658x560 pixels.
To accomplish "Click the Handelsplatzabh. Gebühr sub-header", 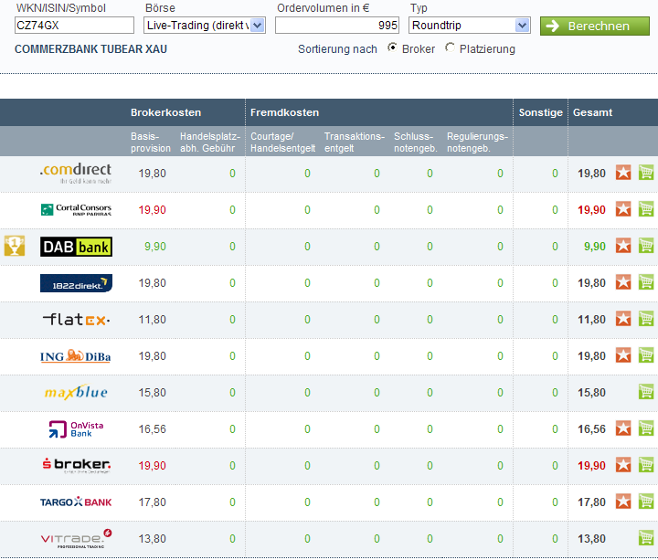I will [210, 143].
